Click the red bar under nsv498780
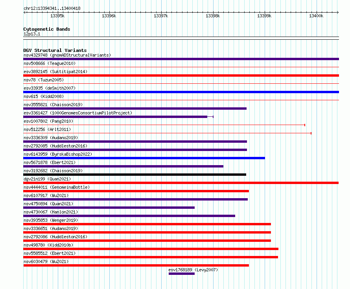 [x=151, y=249]
